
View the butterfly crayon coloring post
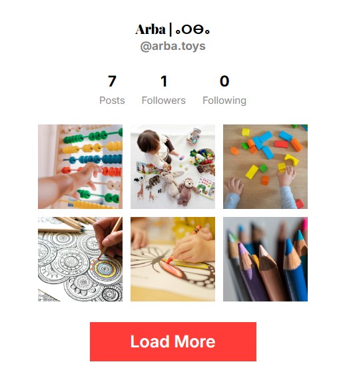point(173,259)
